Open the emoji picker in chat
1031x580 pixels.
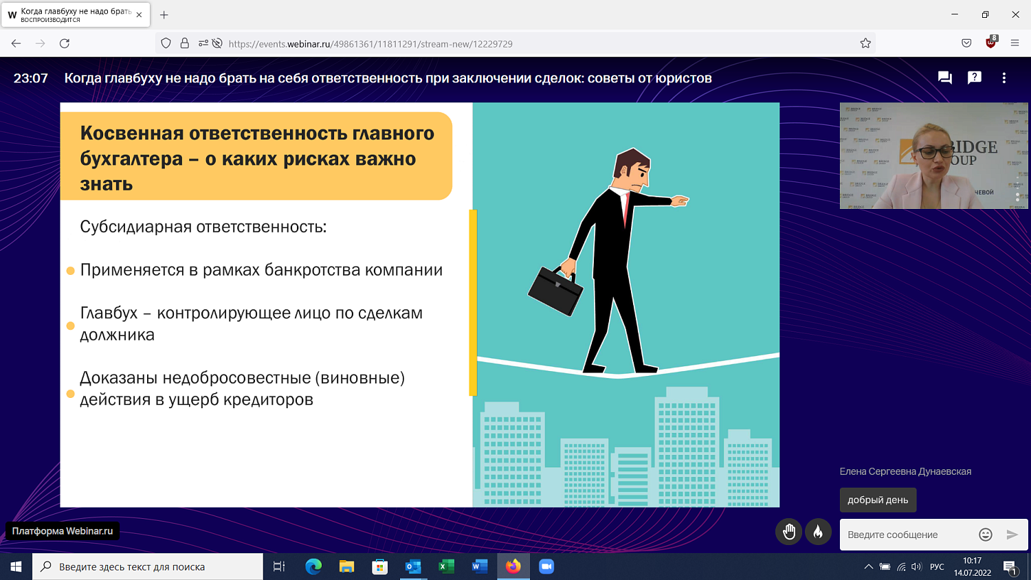coord(985,534)
